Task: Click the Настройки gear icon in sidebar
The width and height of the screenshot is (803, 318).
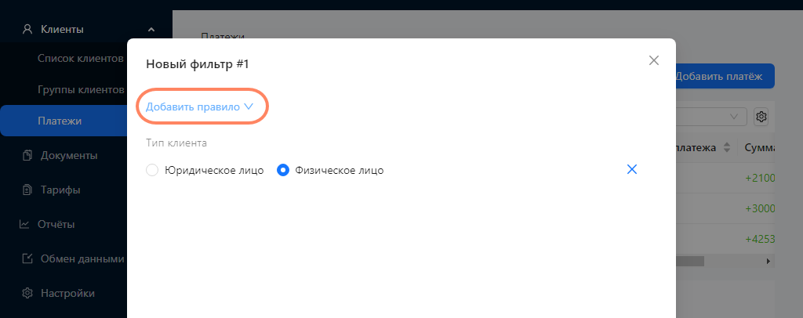Action: (27, 294)
